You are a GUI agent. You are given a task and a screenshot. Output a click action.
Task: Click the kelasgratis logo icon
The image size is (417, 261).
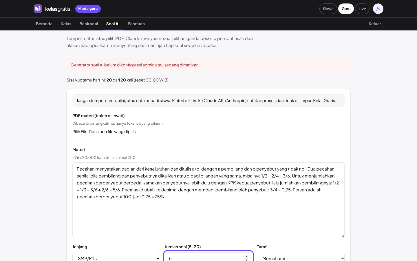[x=38, y=9]
